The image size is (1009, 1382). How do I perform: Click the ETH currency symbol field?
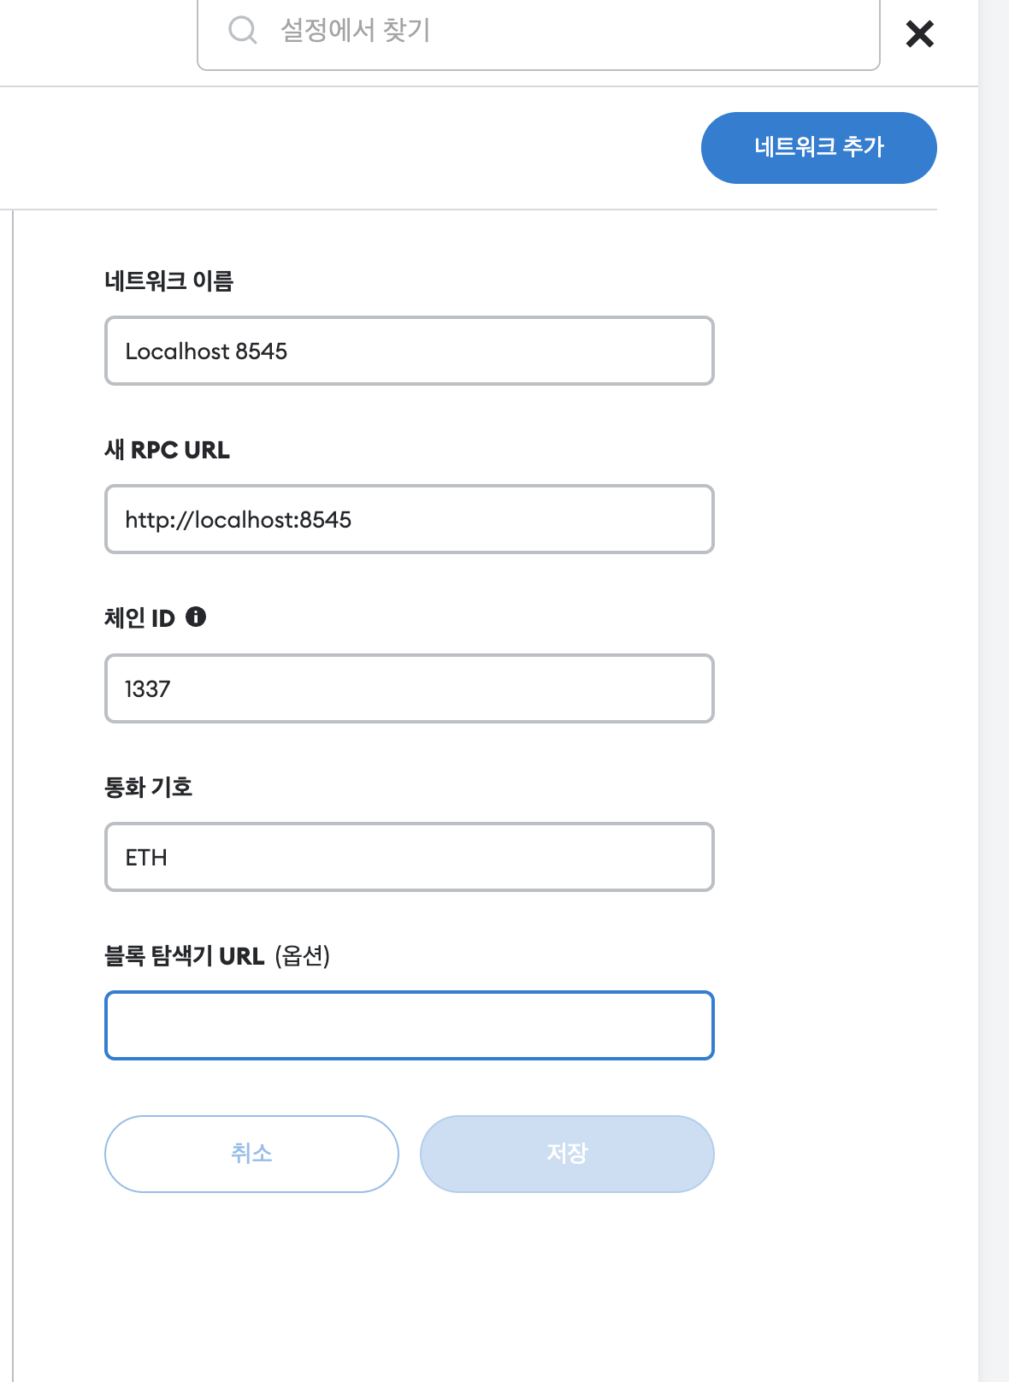(410, 857)
